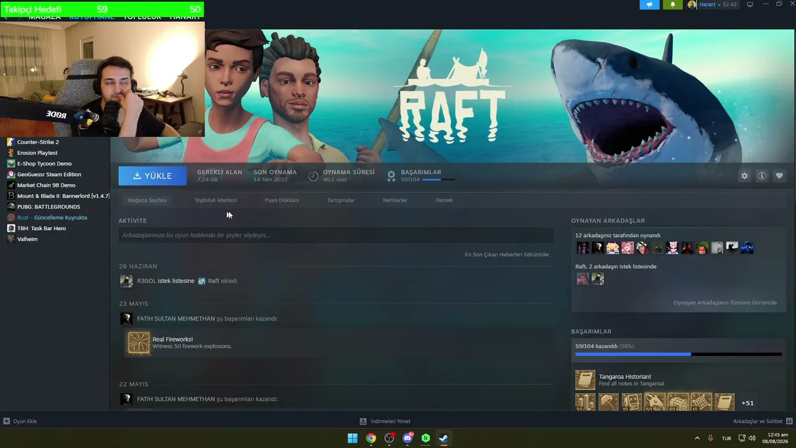
Task: Select Rust - Güncelleme Kuyrukta in library
Action: coord(52,218)
